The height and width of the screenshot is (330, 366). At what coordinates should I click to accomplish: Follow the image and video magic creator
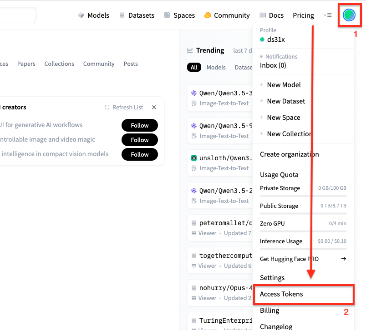click(x=140, y=140)
